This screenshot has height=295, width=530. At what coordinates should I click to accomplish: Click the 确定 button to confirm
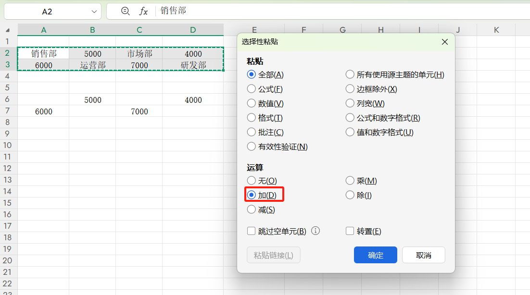[x=375, y=255]
